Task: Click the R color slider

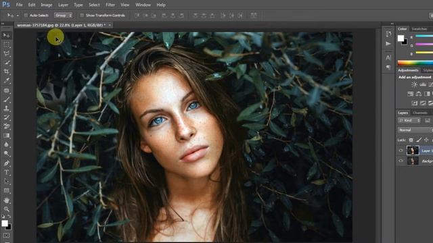Action: pos(424,36)
